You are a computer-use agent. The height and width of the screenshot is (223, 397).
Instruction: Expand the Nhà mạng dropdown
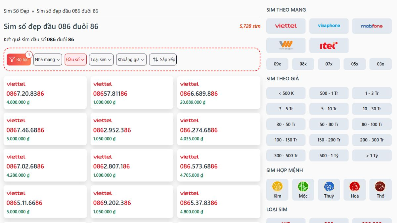coord(48,59)
